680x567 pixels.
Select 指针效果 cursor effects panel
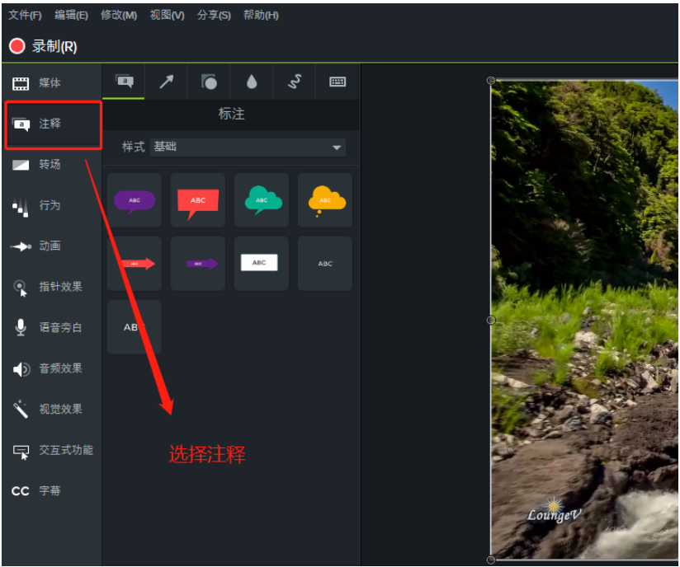coord(51,287)
